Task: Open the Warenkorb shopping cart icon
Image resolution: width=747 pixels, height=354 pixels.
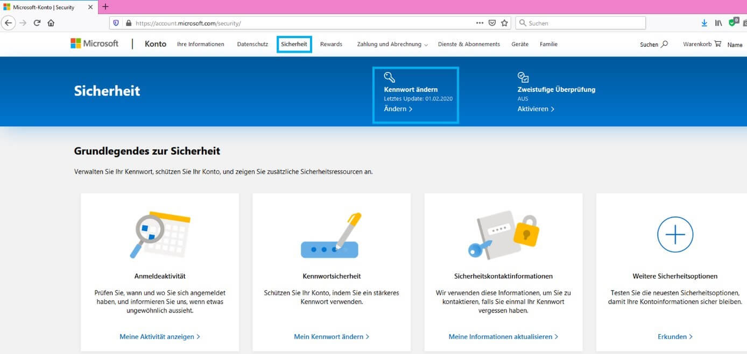Action: pos(718,44)
